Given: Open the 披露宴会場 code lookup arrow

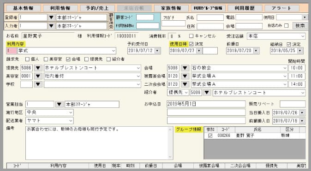Looking at the screenshot, I should point(185,76).
